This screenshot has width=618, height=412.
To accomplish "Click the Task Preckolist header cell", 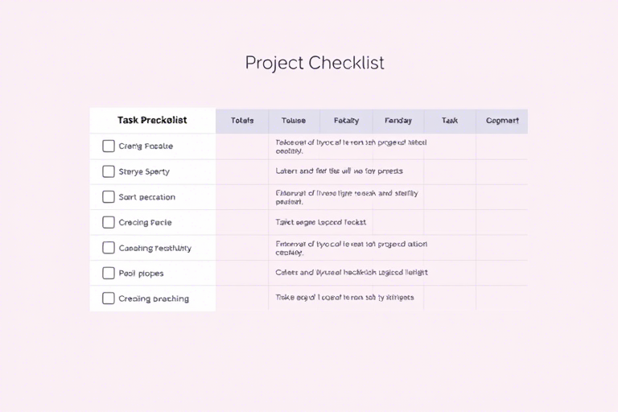I will coord(152,120).
